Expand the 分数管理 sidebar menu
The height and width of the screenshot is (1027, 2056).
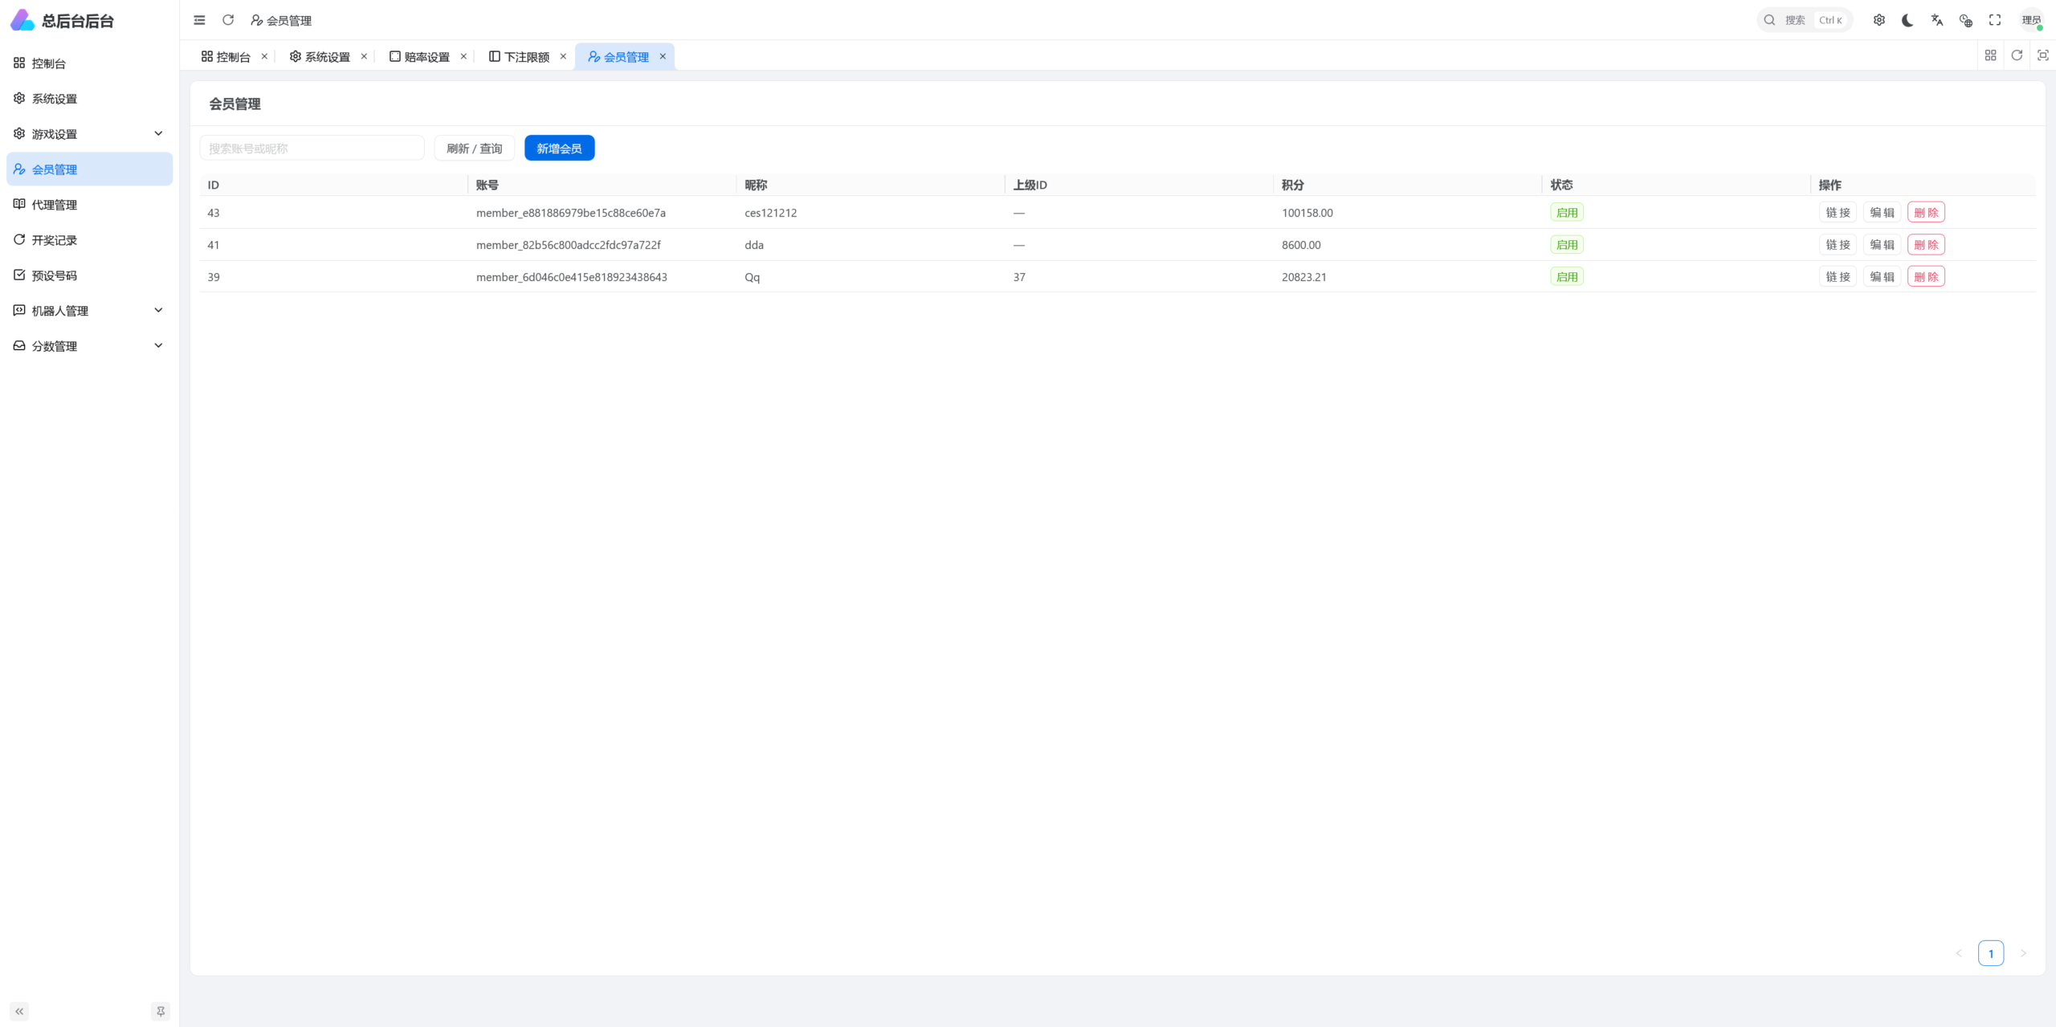[89, 346]
